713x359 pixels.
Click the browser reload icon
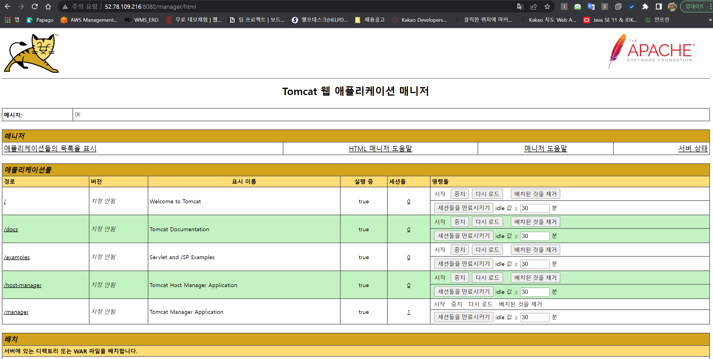pyautogui.click(x=35, y=6)
